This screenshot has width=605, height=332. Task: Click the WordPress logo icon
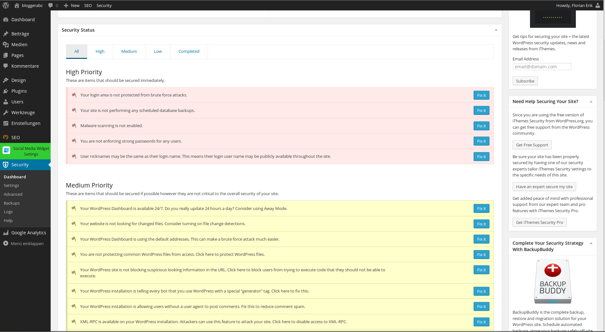pyautogui.click(x=6, y=5)
